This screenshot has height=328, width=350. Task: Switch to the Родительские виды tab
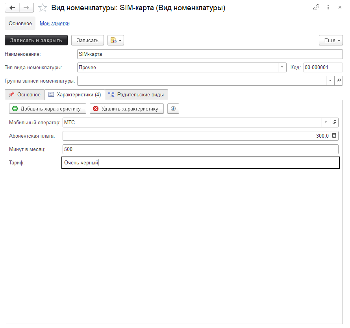[137, 94]
